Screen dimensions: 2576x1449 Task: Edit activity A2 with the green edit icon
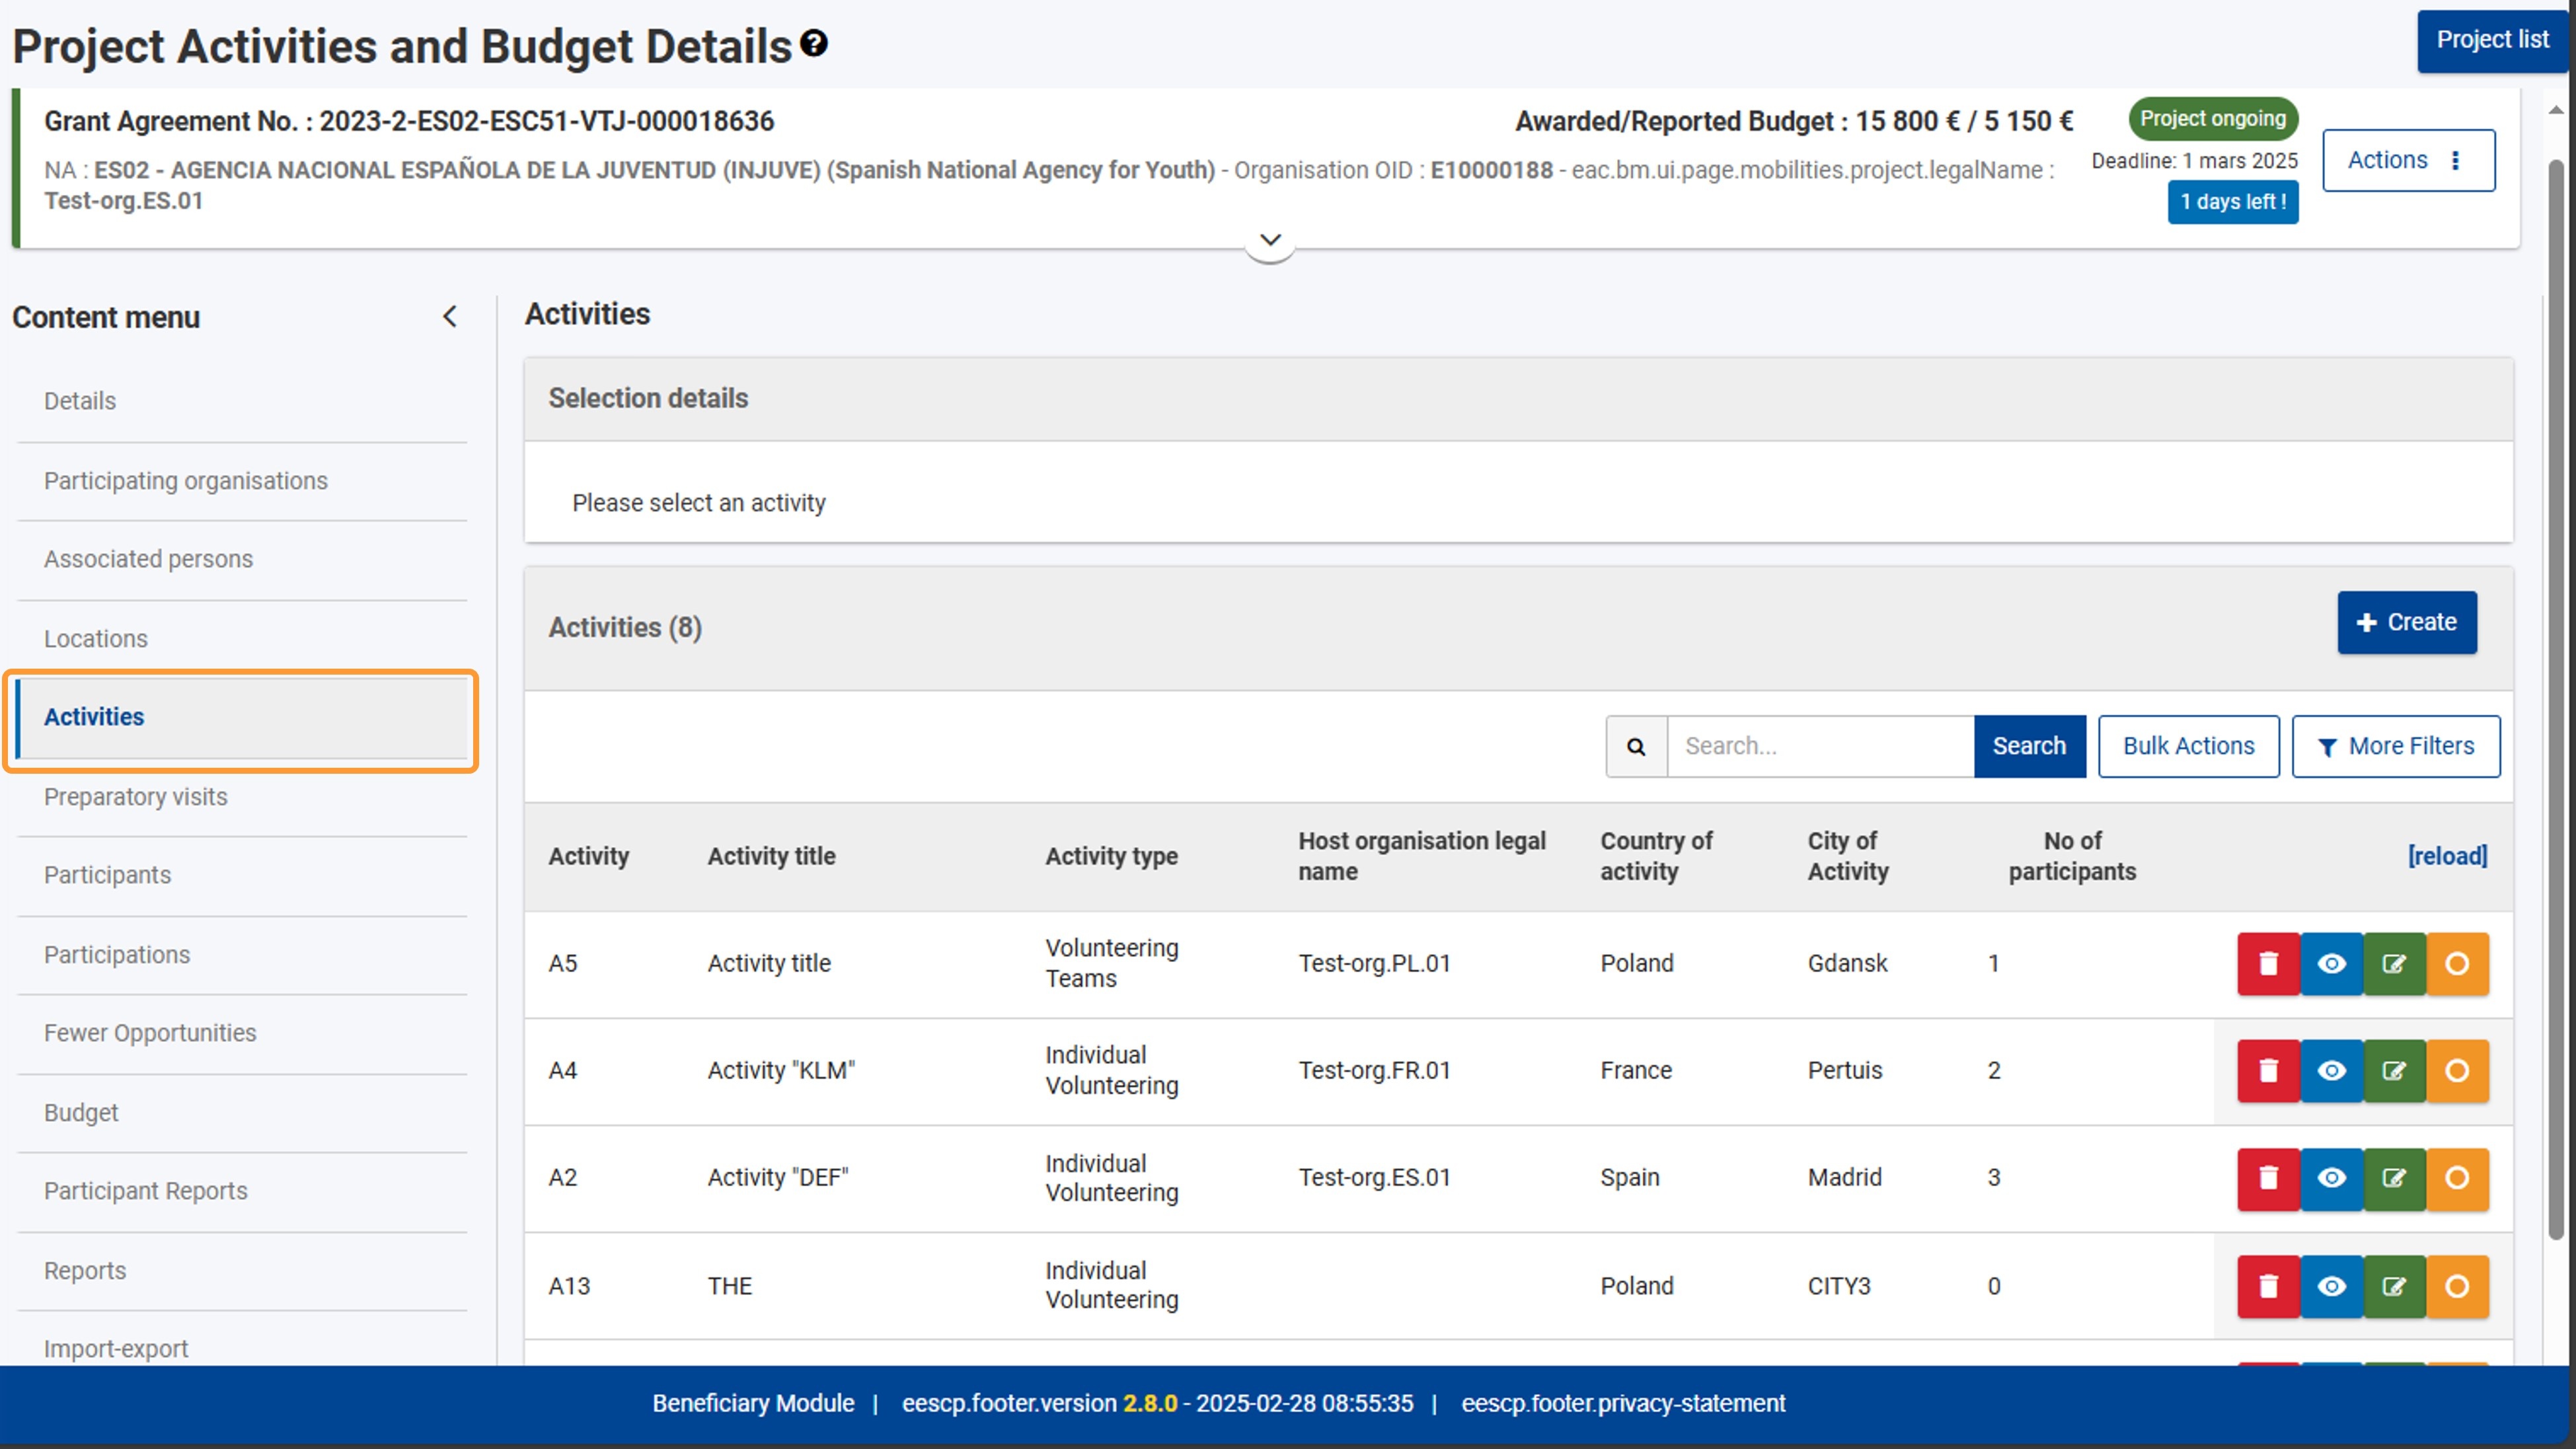[2394, 1178]
